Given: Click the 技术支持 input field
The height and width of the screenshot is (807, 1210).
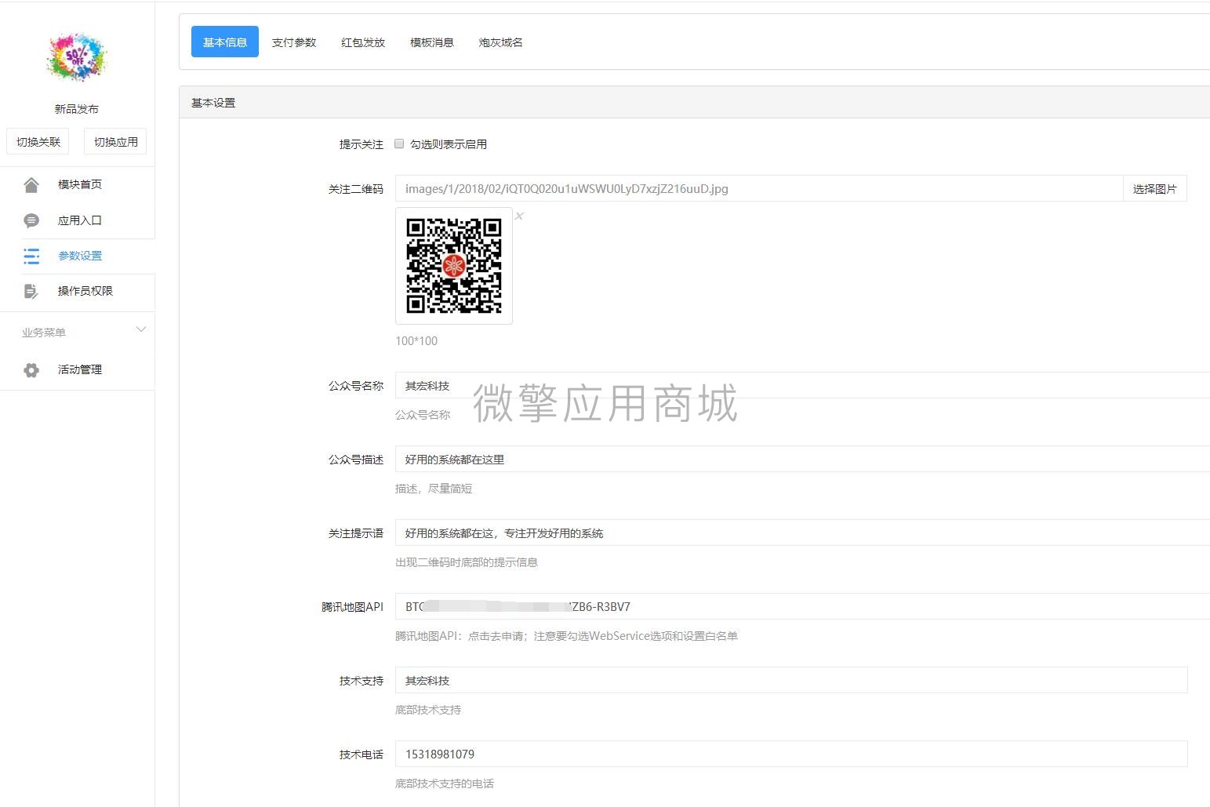Looking at the screenshot, I should tap(791, 681).
